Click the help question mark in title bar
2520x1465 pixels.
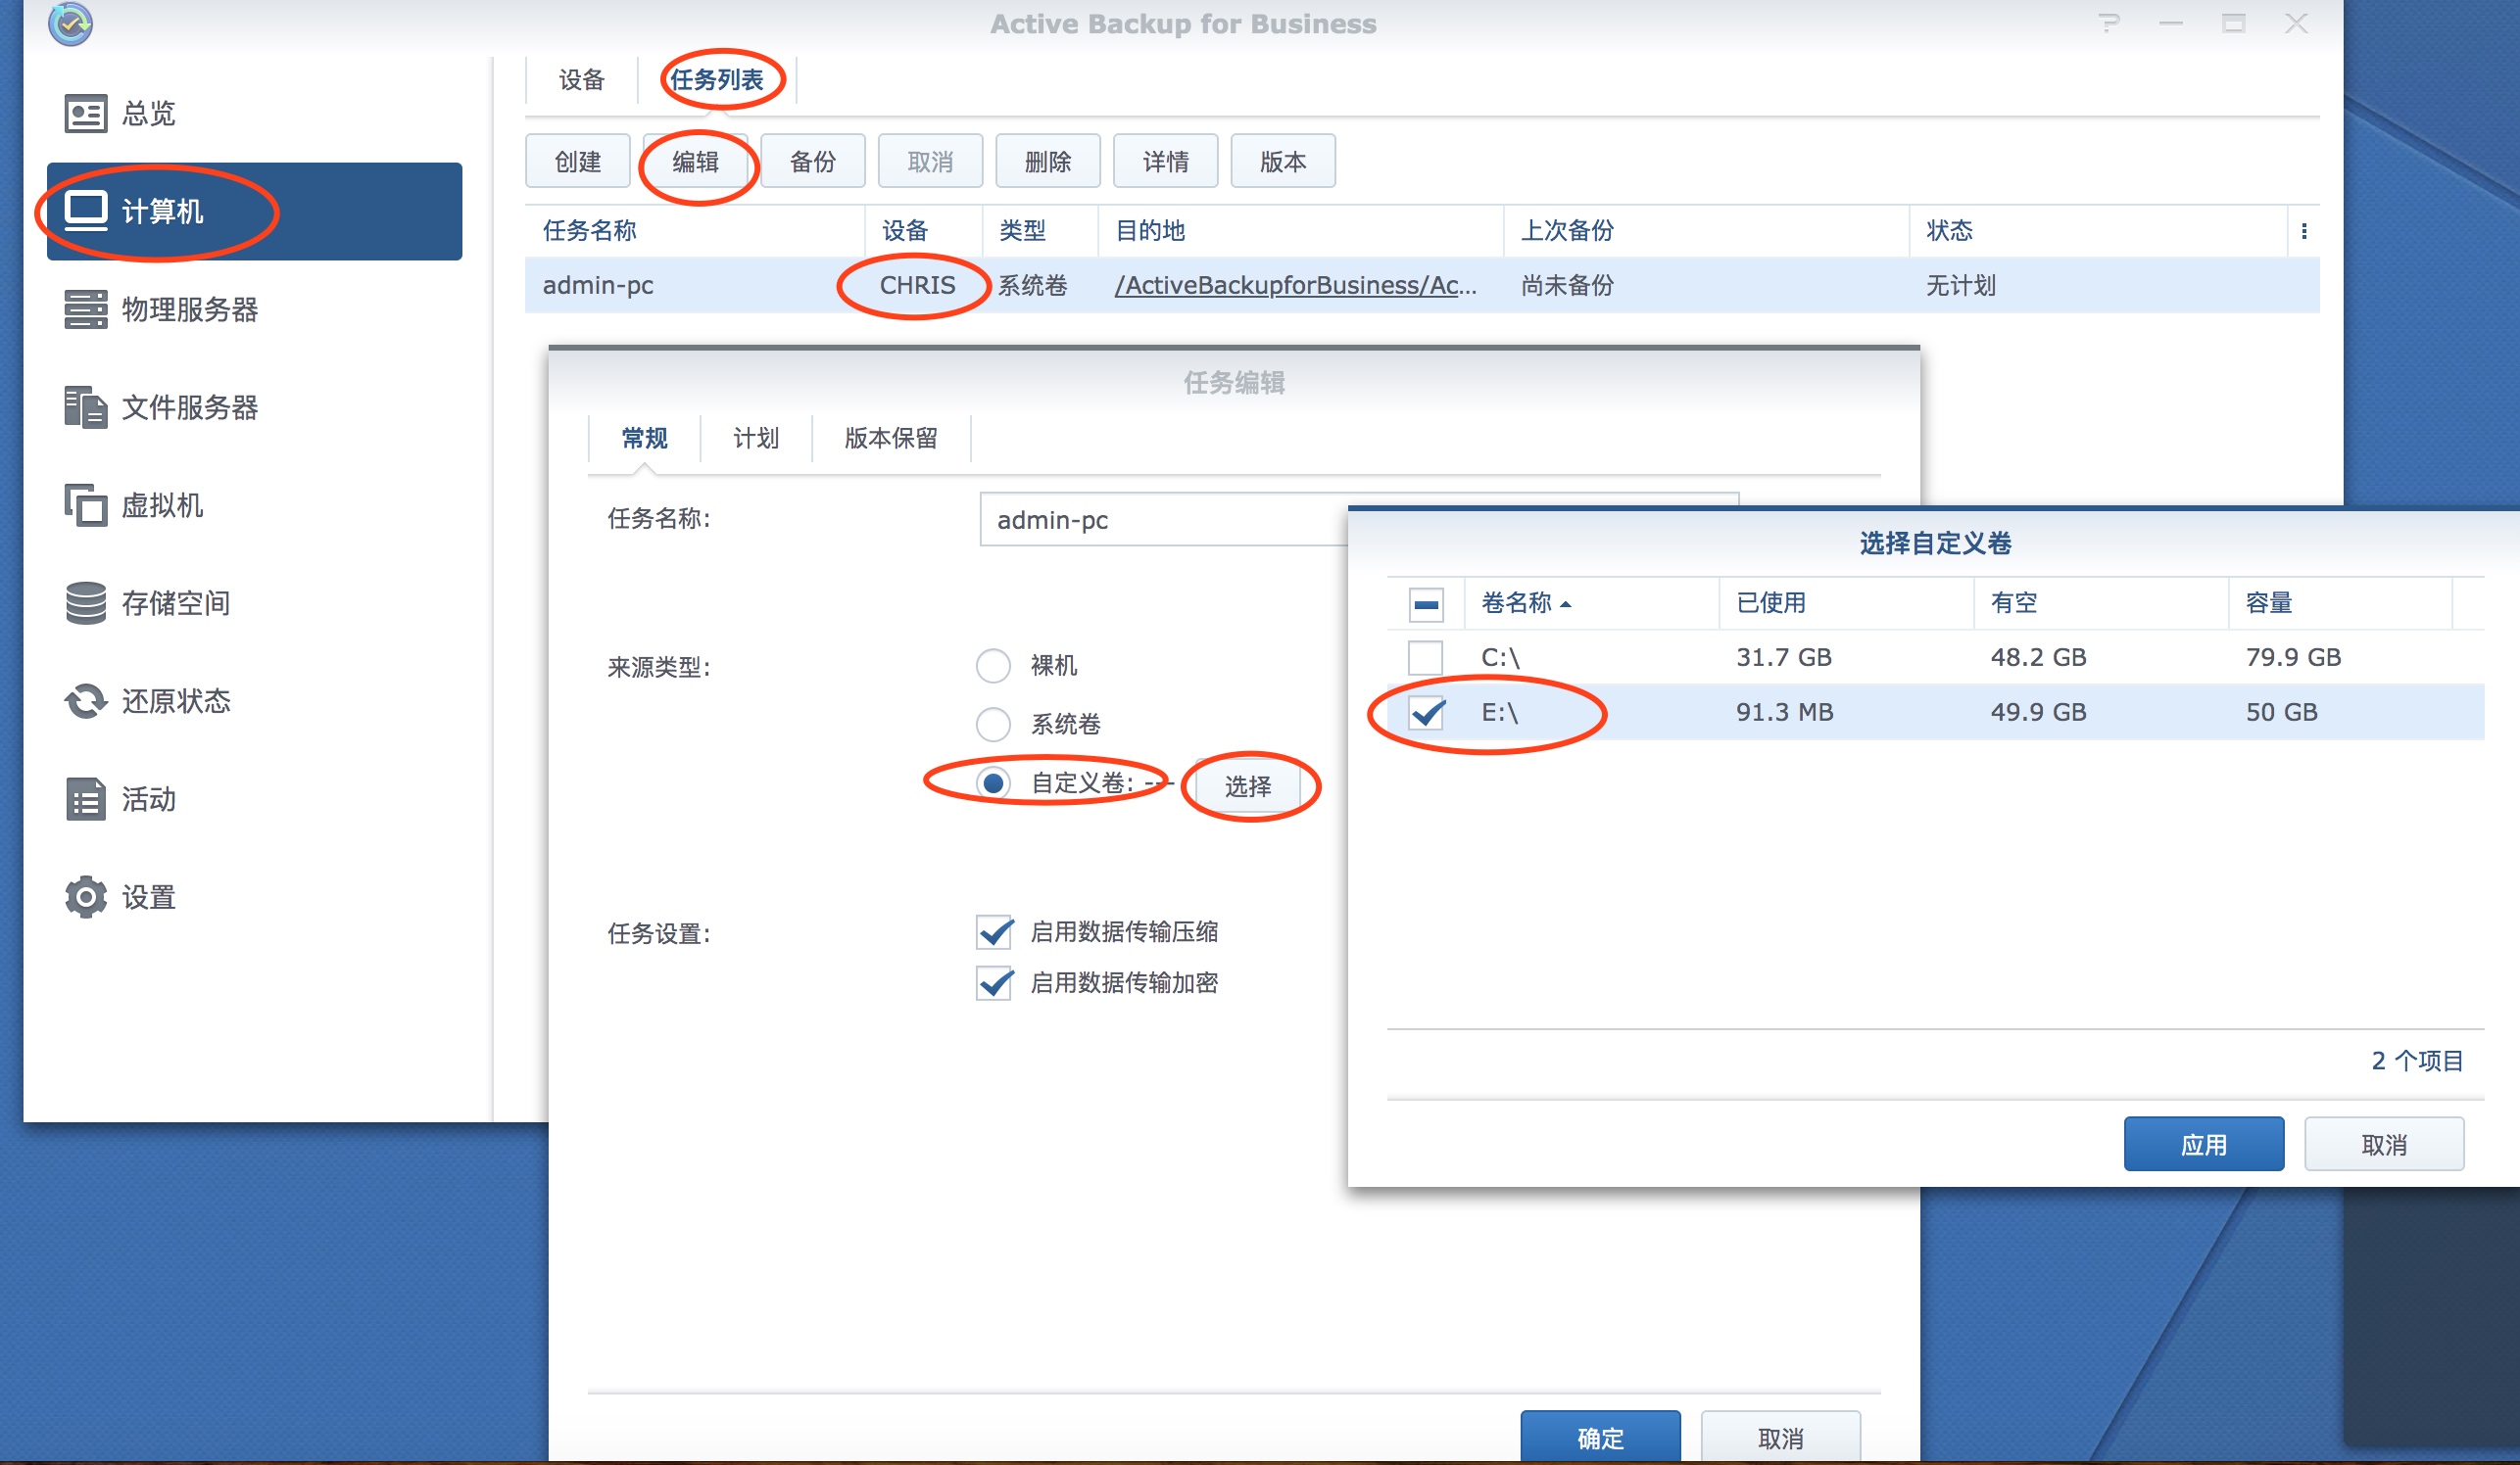pyautogui.click(x=2110, y=23)
